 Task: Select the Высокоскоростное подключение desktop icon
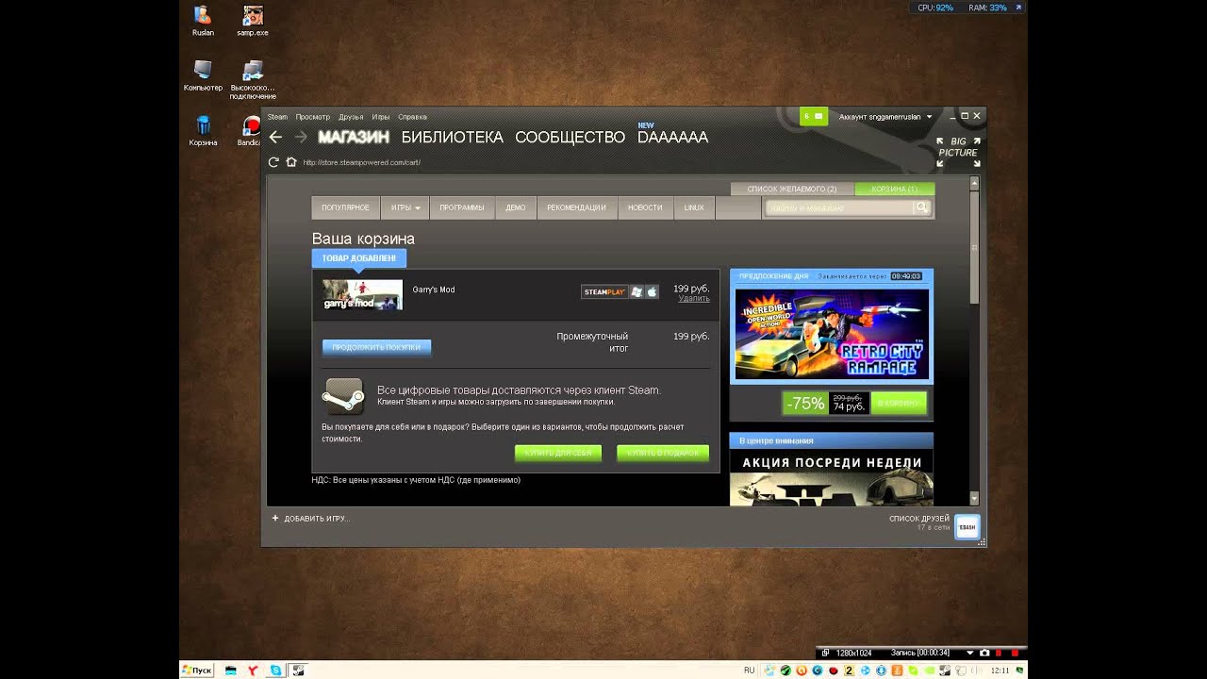point(253,79)
